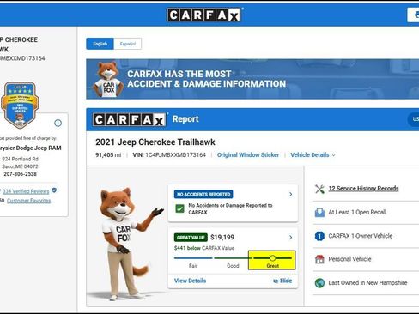Click the top-rated dealer badge
This screenshot has height=314, width=419.
pyautogui.click(x=20, y=105)
